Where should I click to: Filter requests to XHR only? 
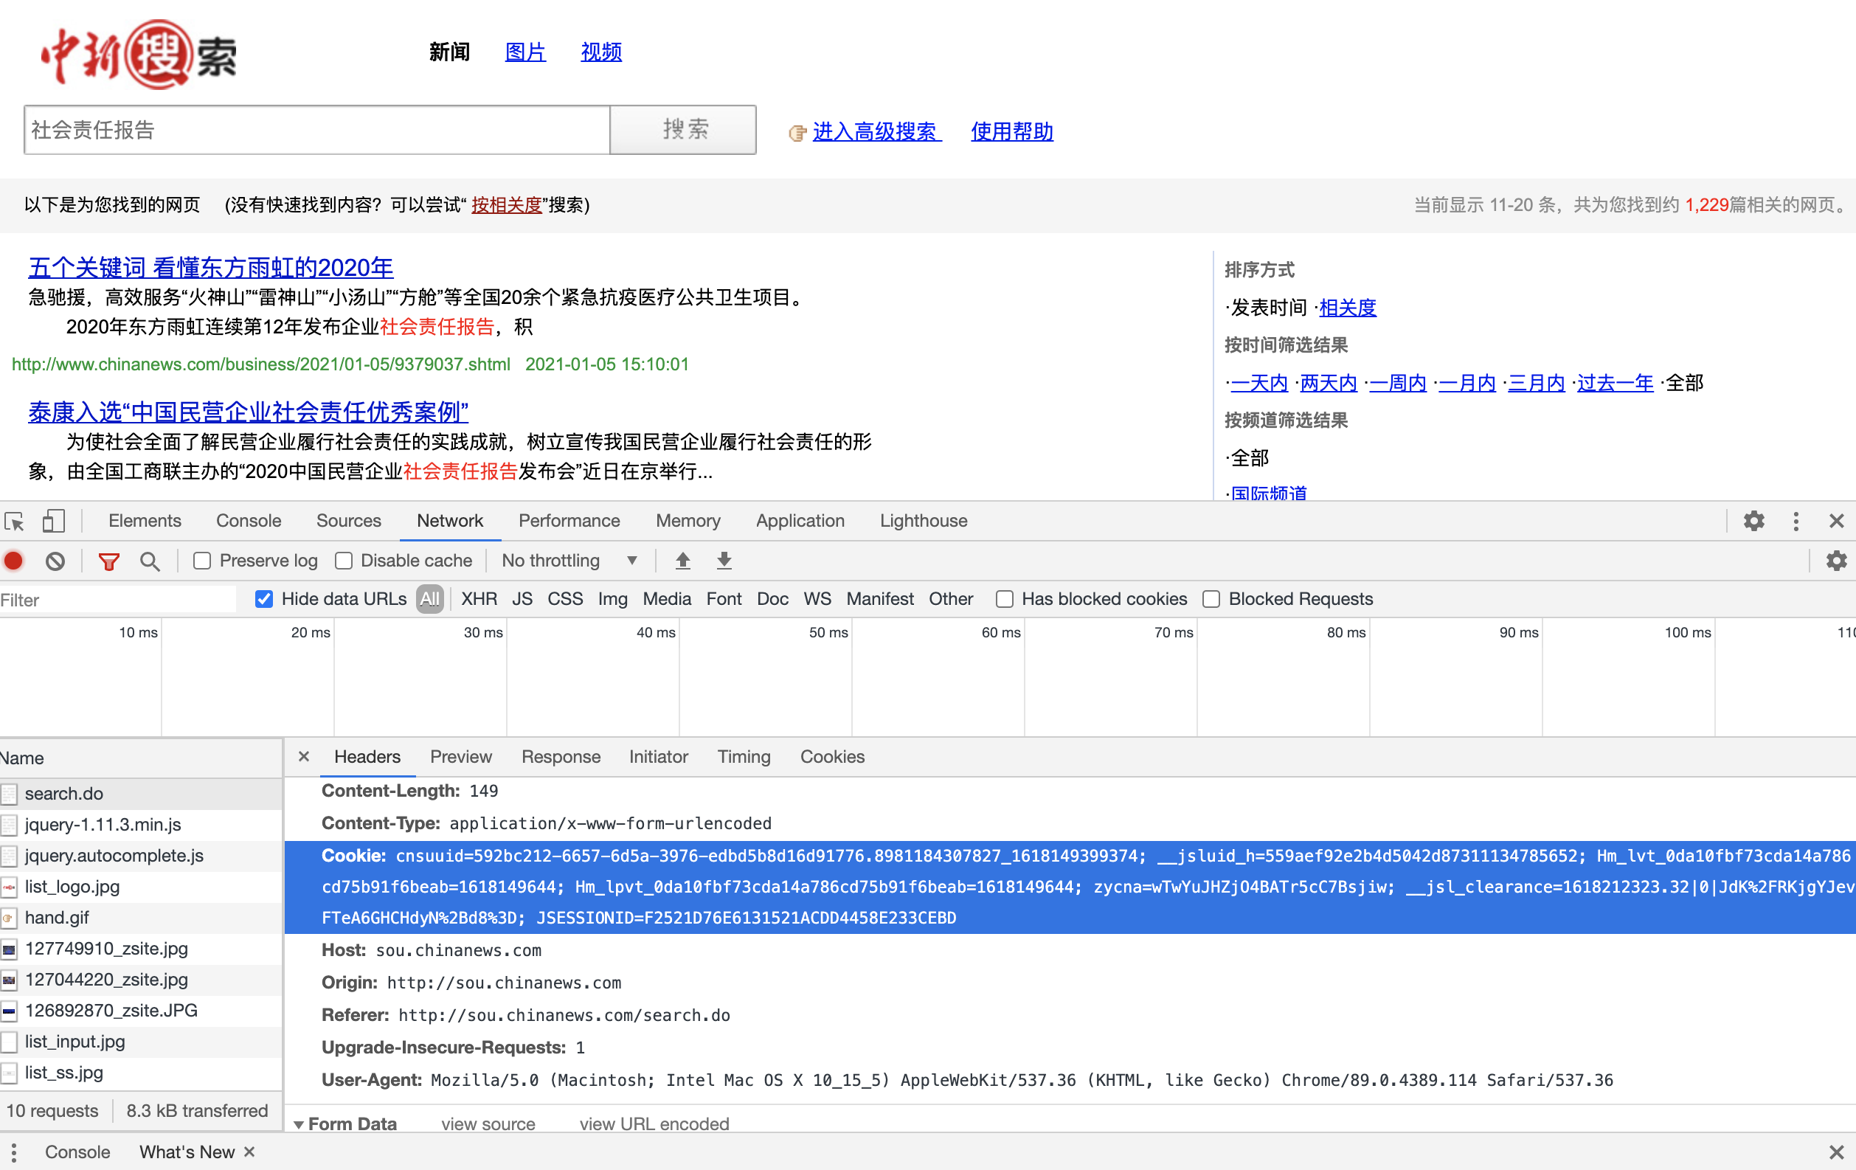[479, 599]
